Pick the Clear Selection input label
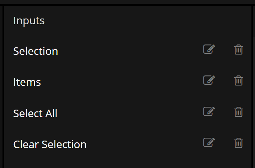 click(x=50, y=145)
